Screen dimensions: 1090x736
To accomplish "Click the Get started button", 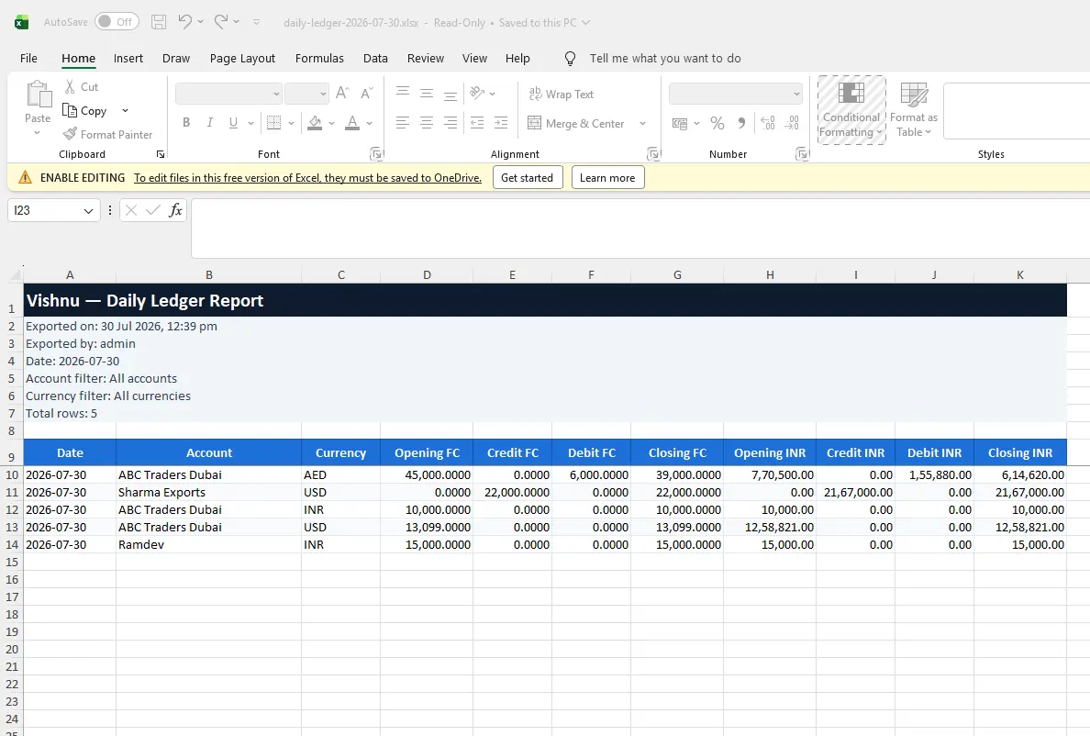I will click(x=527, y=178).
